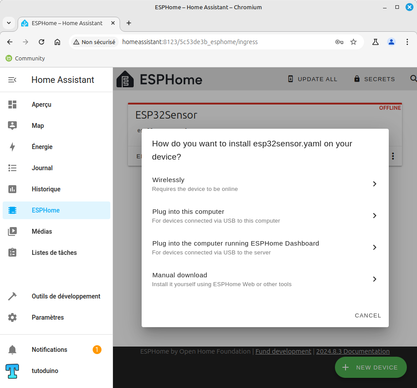417x388 pixels.
Task: Open the Aperçu dashboard icon
Action: coord(12,104)
